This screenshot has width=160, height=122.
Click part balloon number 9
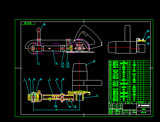34,79
